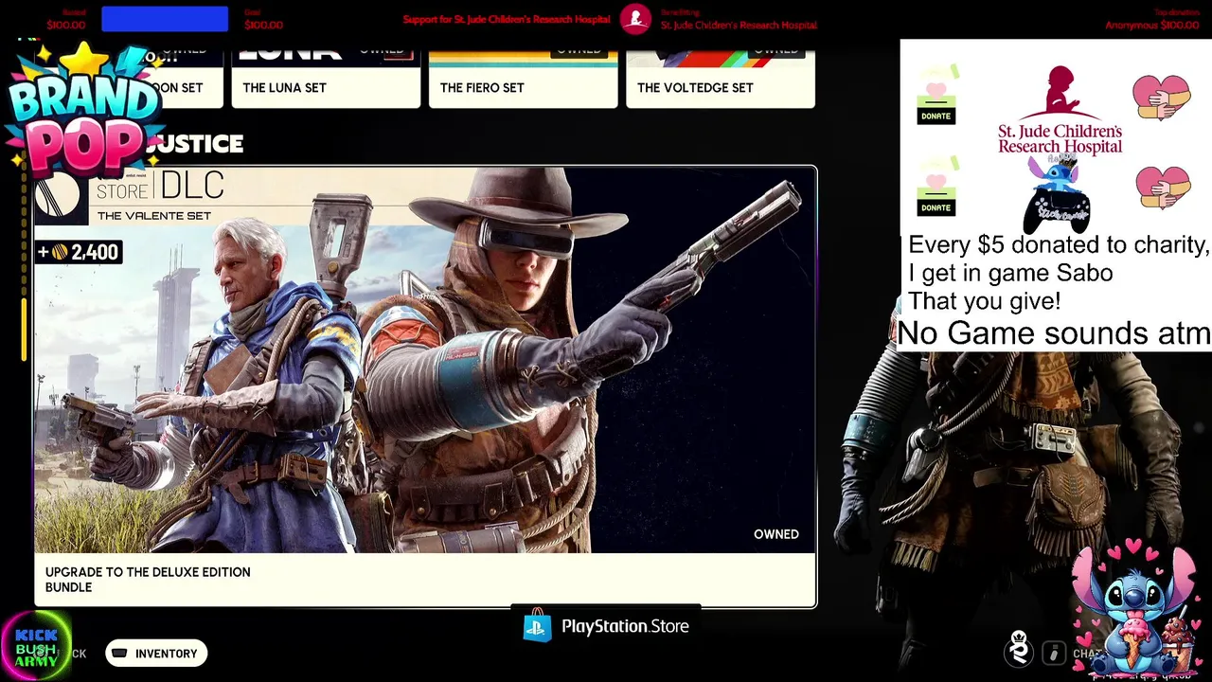This screenshot has width=1212, height=682.
Task: Click the +2,400 coin amount
Action: tap(78, 252)
